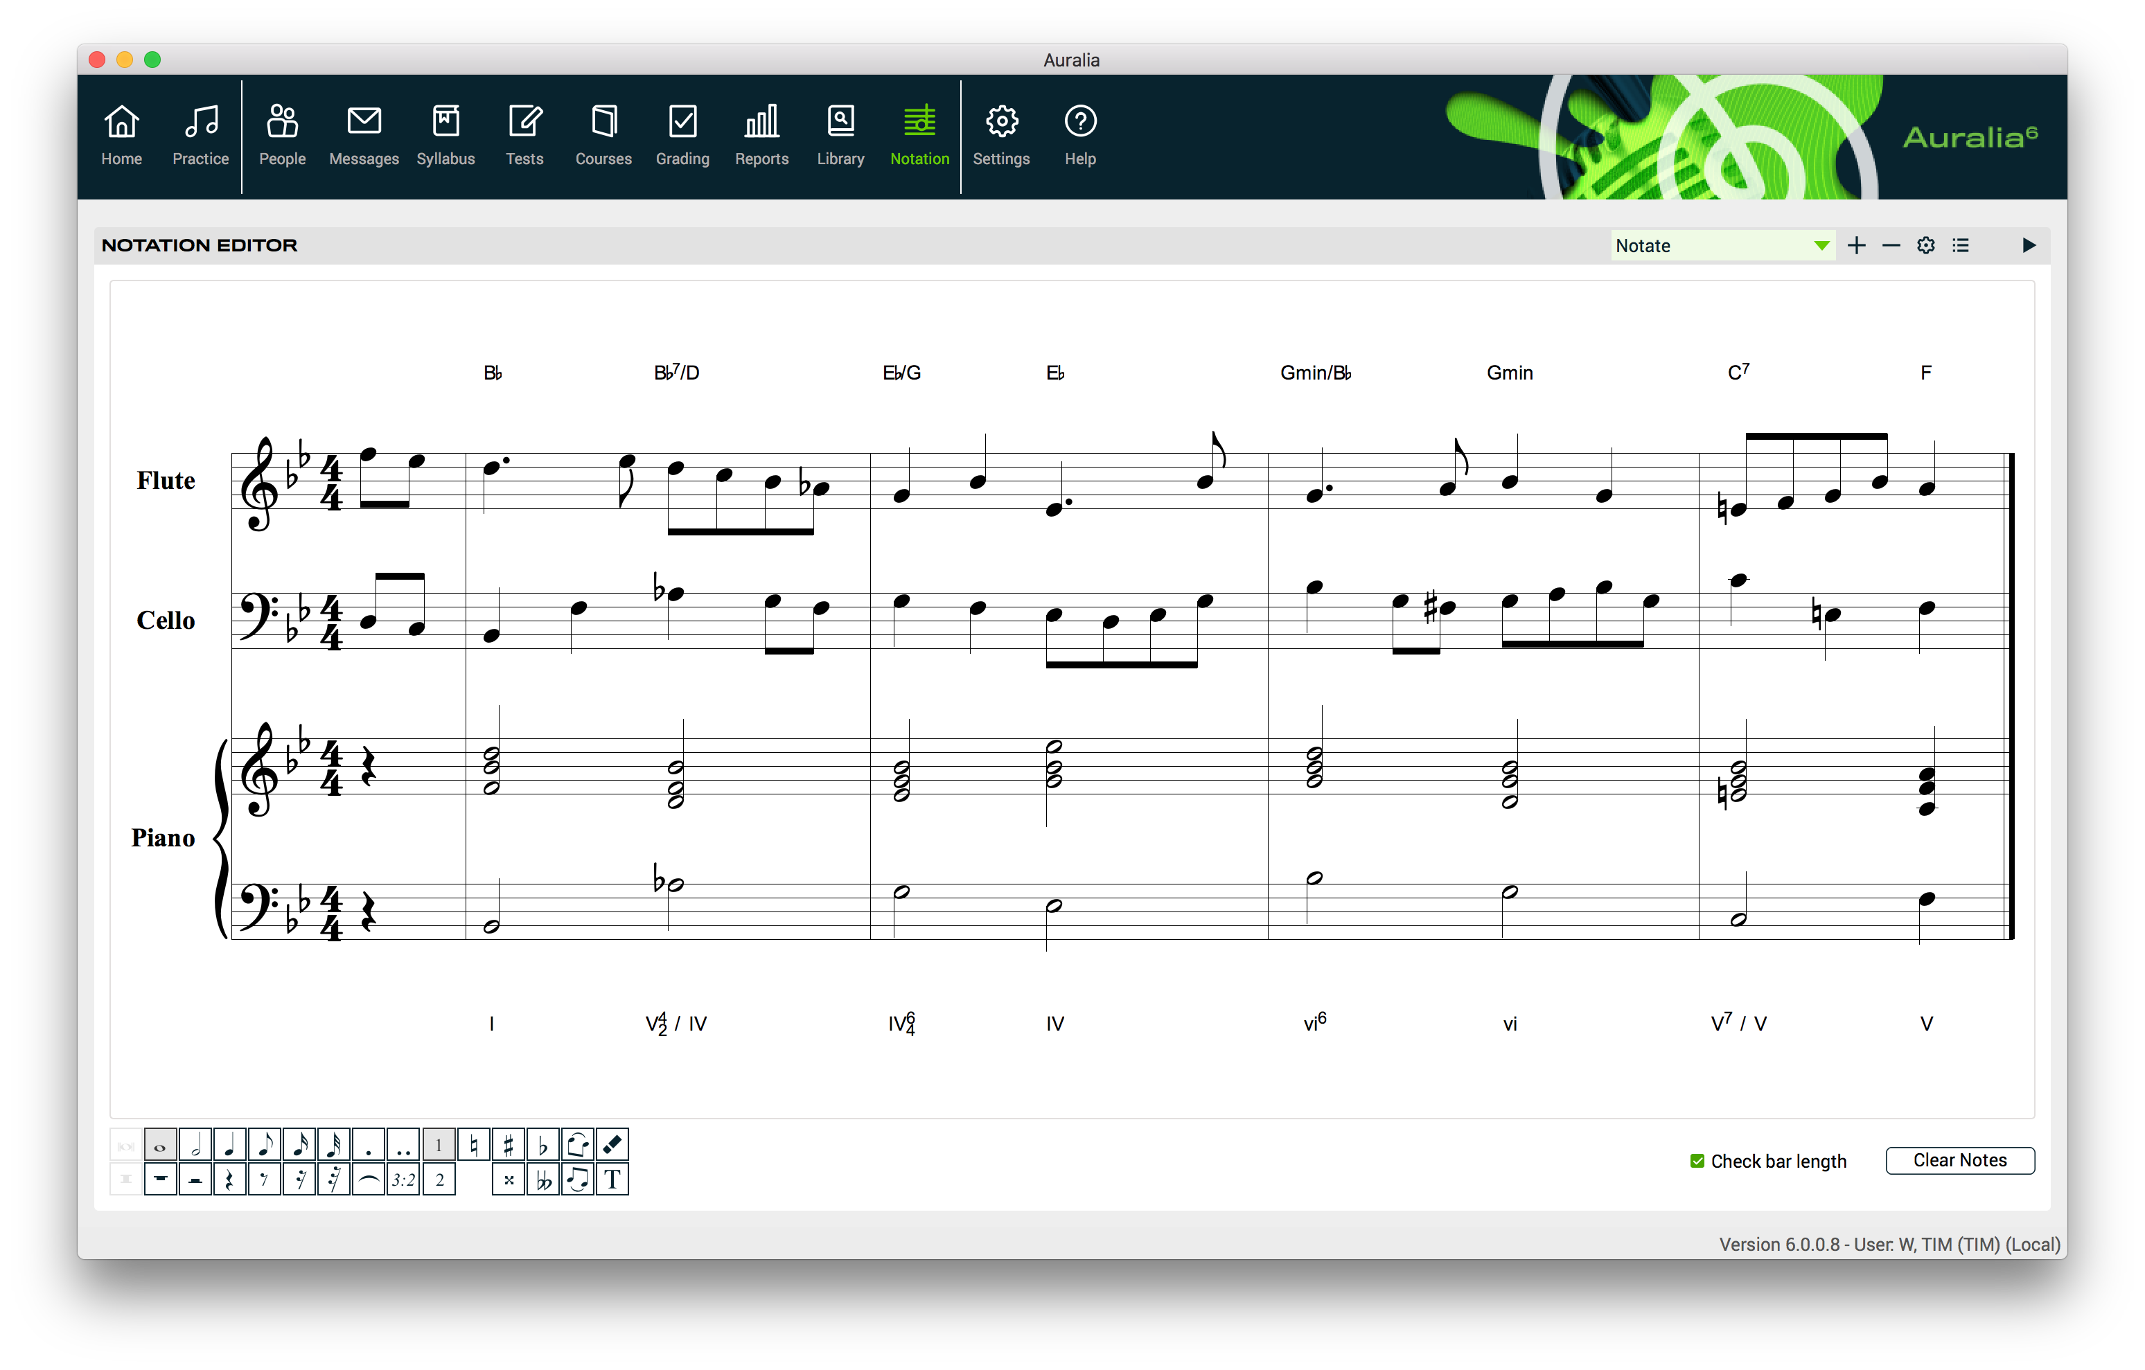The width and height of the screenshot is (2145, 1370).
Task: Open notation editor gear settings
Action: (x=1926, y=246)
